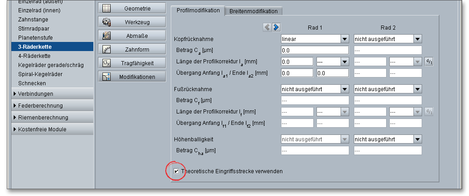Click the blue right arrow navigation icon
469x196 pixels.
tap(276, 28)
